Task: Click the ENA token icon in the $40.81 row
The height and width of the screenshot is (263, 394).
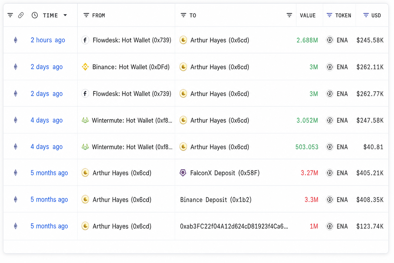Action: pos(330,147)
